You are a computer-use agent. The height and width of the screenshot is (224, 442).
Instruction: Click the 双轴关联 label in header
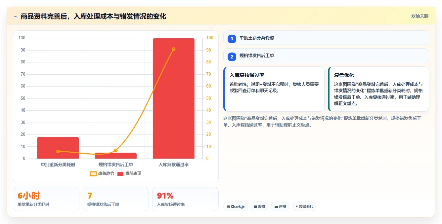pyautogui.click(x=420, y=16)
